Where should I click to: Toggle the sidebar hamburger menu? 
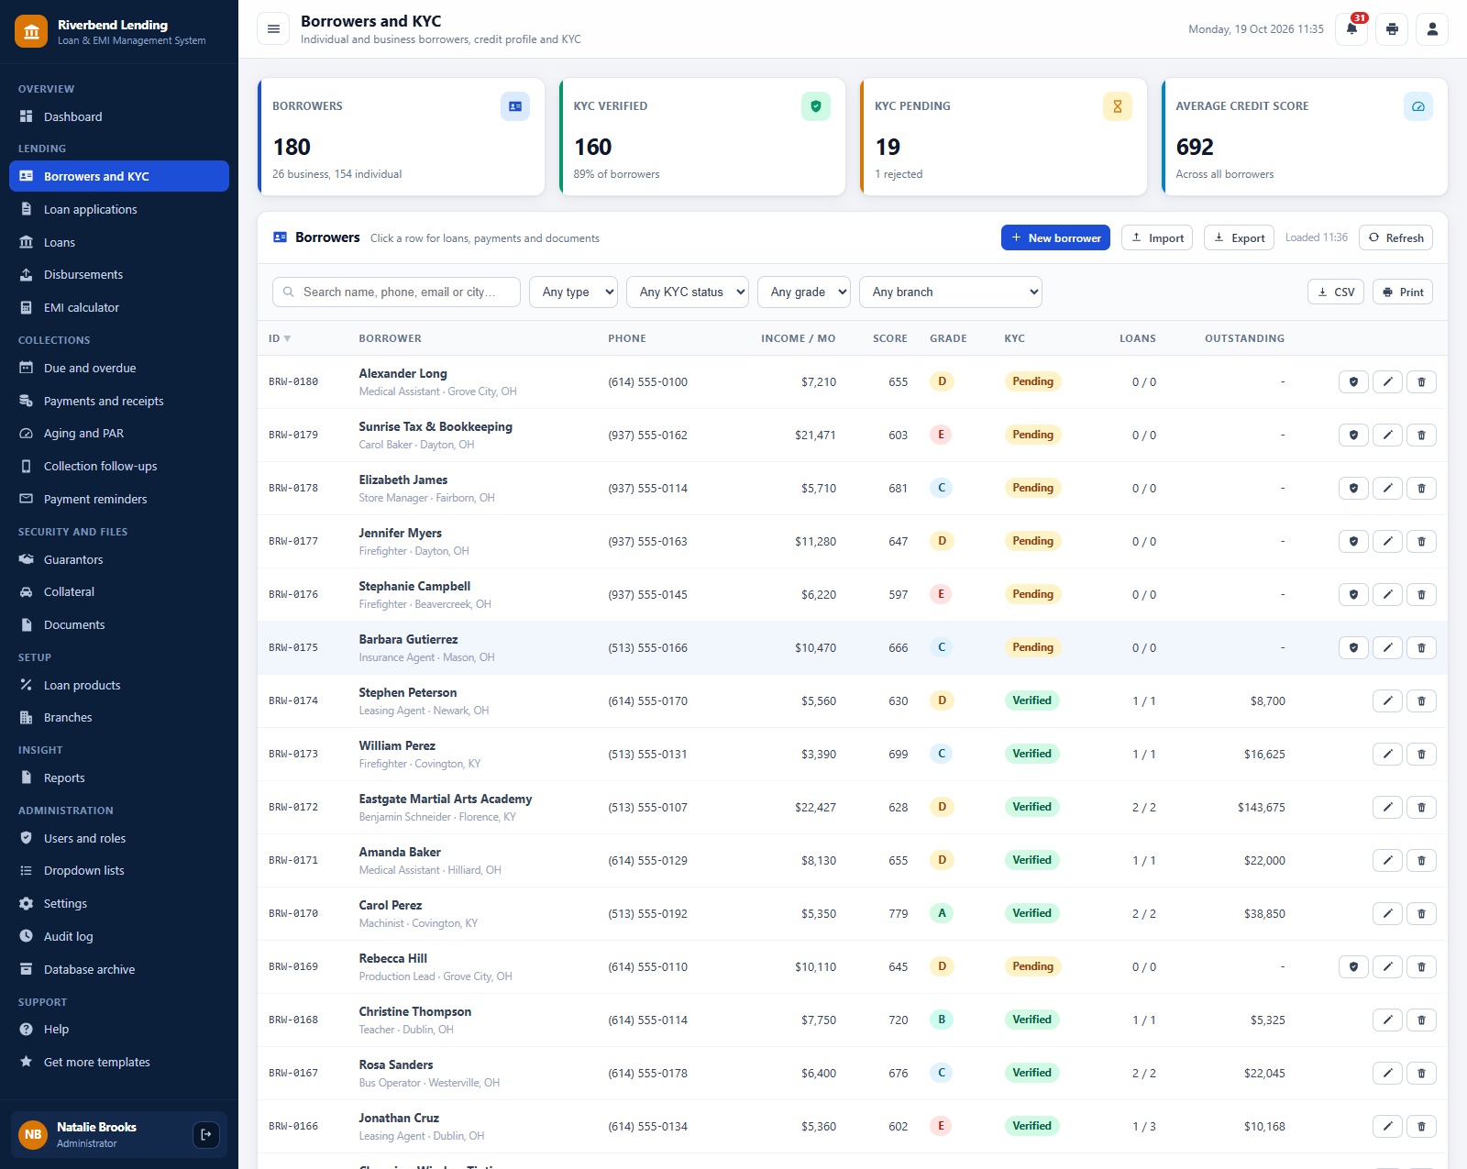click(x=272, y=29)
